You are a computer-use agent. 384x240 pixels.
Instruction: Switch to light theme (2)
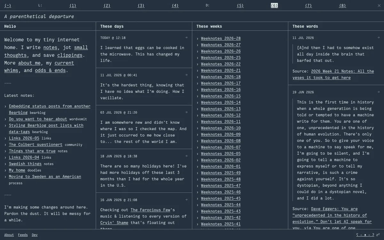[x=107, y=5]
